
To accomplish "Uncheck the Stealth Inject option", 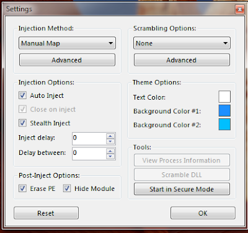I will click(x=22, y=123).
